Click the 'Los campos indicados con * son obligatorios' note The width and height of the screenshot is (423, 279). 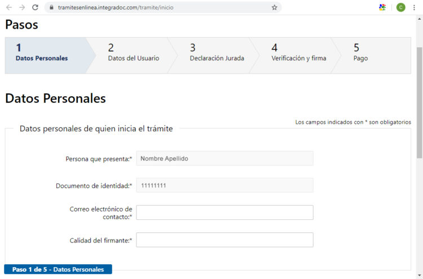pyautogui.click(x=353, y=122)
